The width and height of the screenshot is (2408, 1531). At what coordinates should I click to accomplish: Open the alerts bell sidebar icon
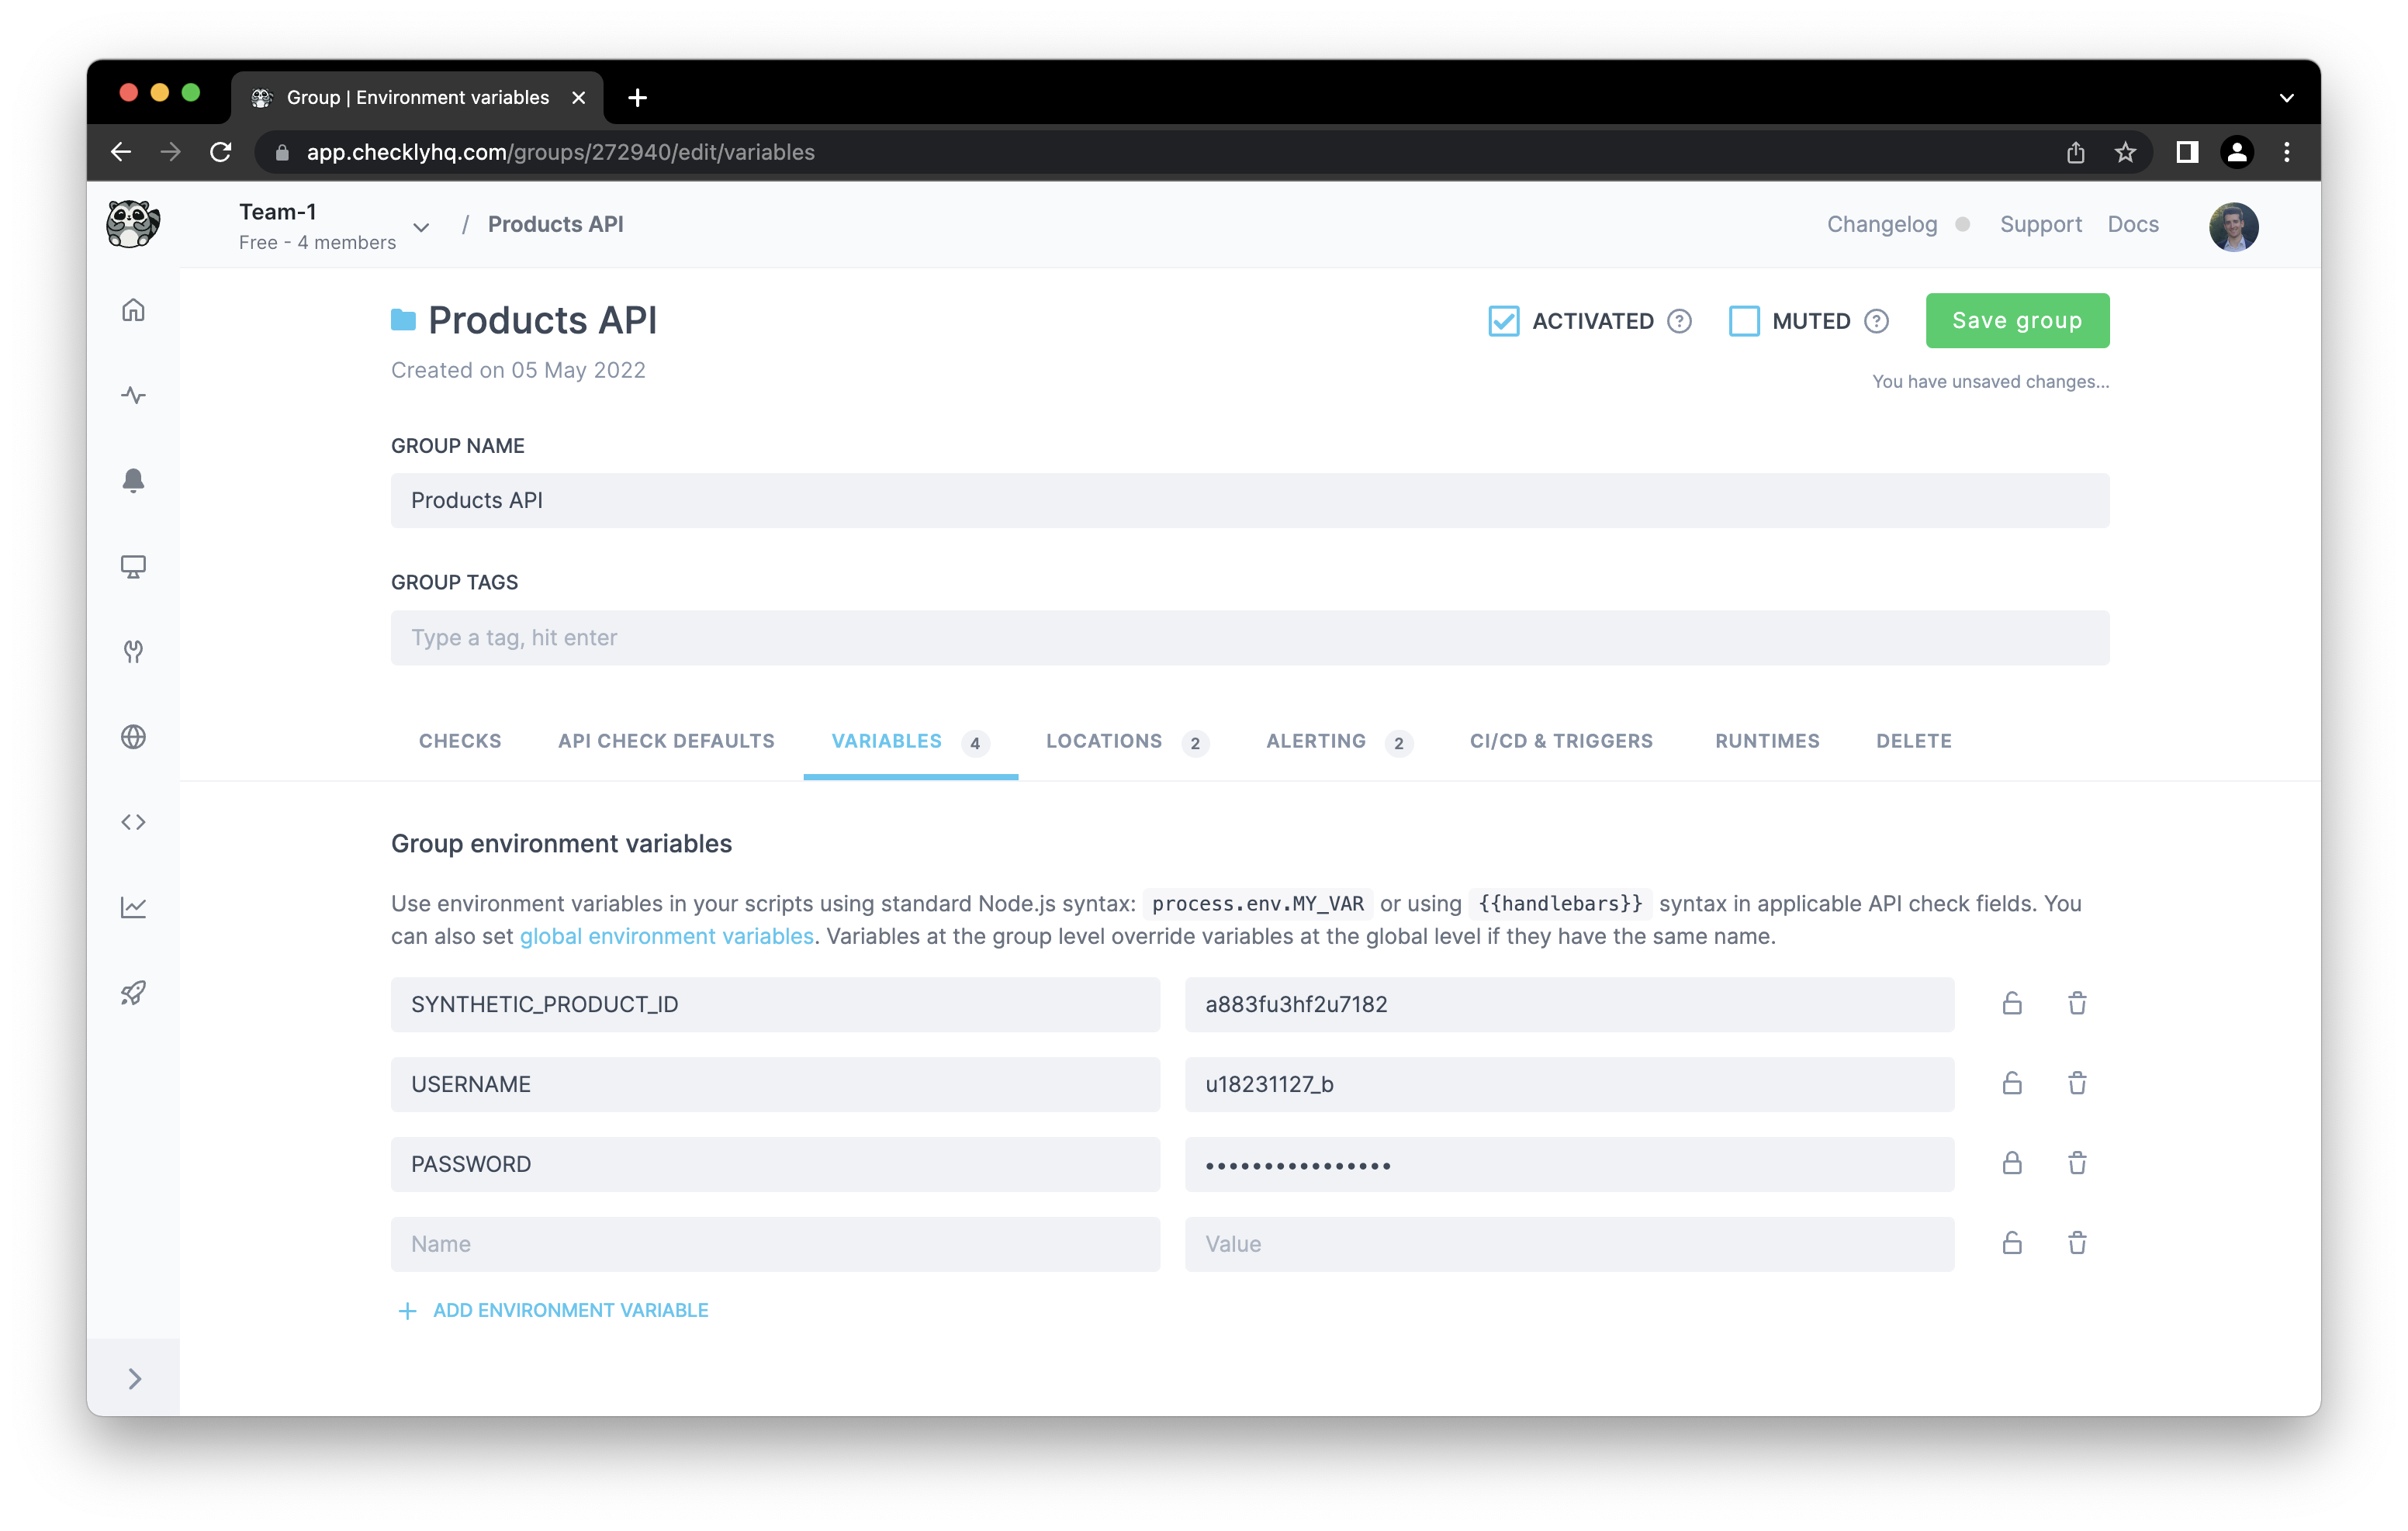(133, 481)
